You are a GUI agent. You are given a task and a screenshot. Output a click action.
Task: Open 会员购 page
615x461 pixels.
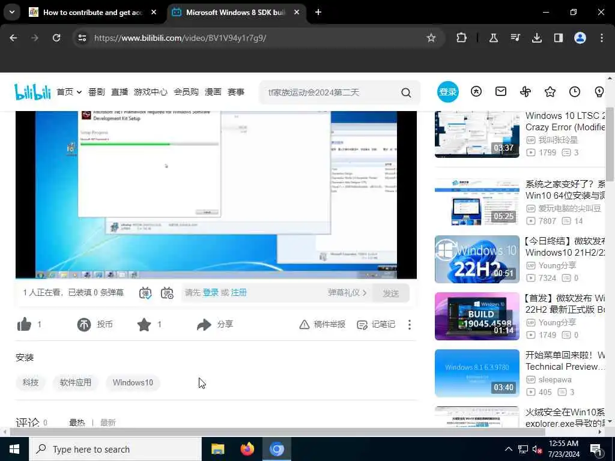click(186, 92)
